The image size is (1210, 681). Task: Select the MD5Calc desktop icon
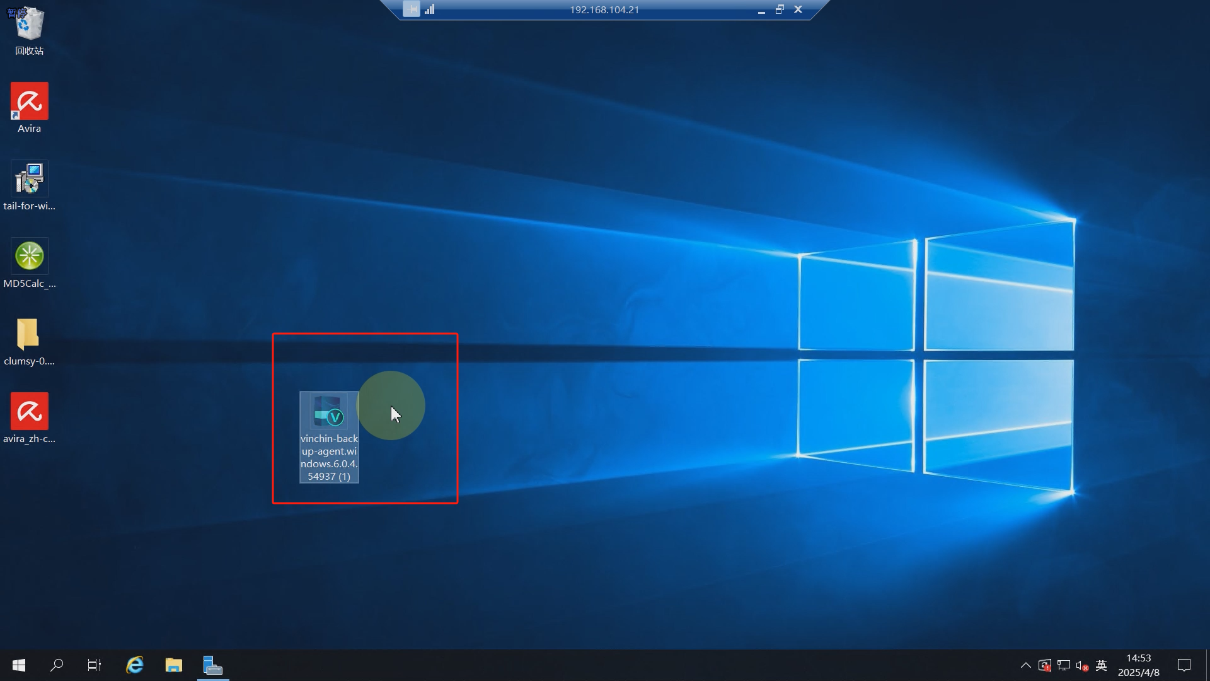pos(29,257)
